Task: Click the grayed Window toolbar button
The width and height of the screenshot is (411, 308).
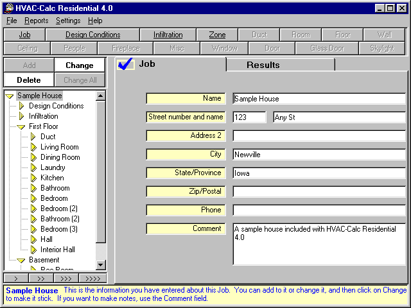Action: pyautogui.click(x=224, y=48)
